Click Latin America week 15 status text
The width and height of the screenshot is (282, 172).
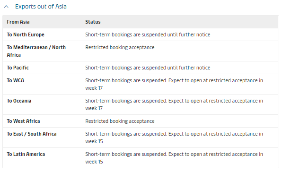pos(174,158)
